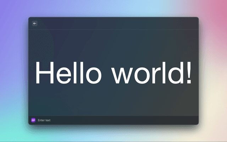Focus the Enter text field

106,120
